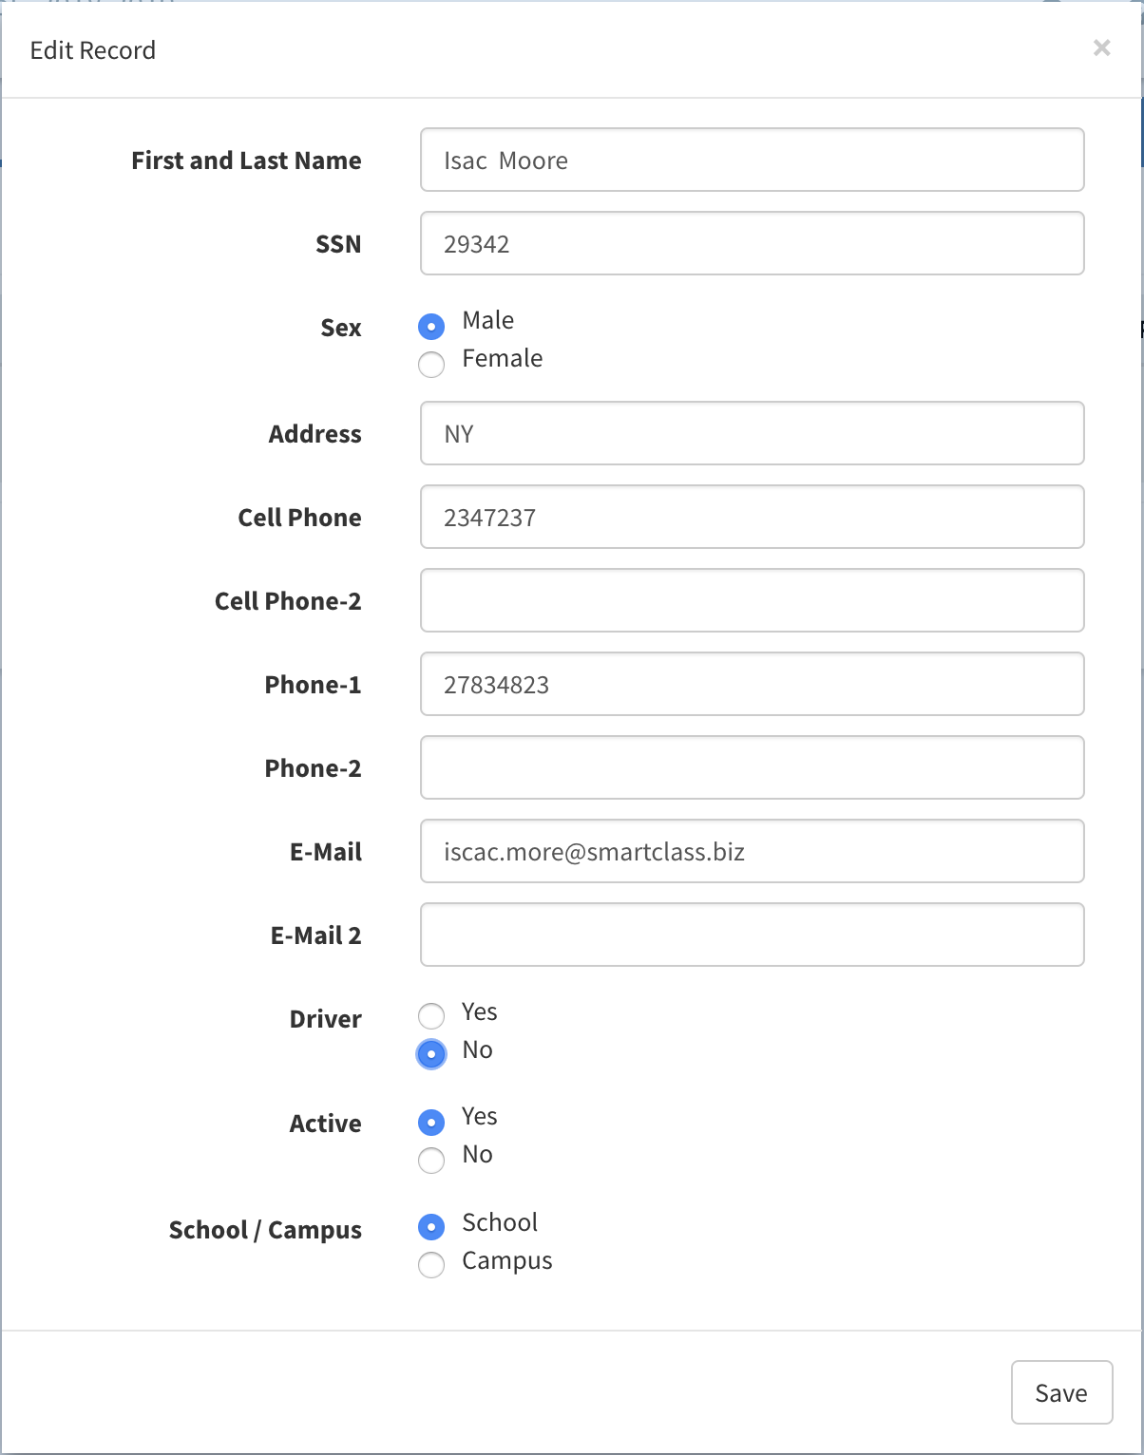
Task: Click into the SSN field
Action: coord(753,243)
